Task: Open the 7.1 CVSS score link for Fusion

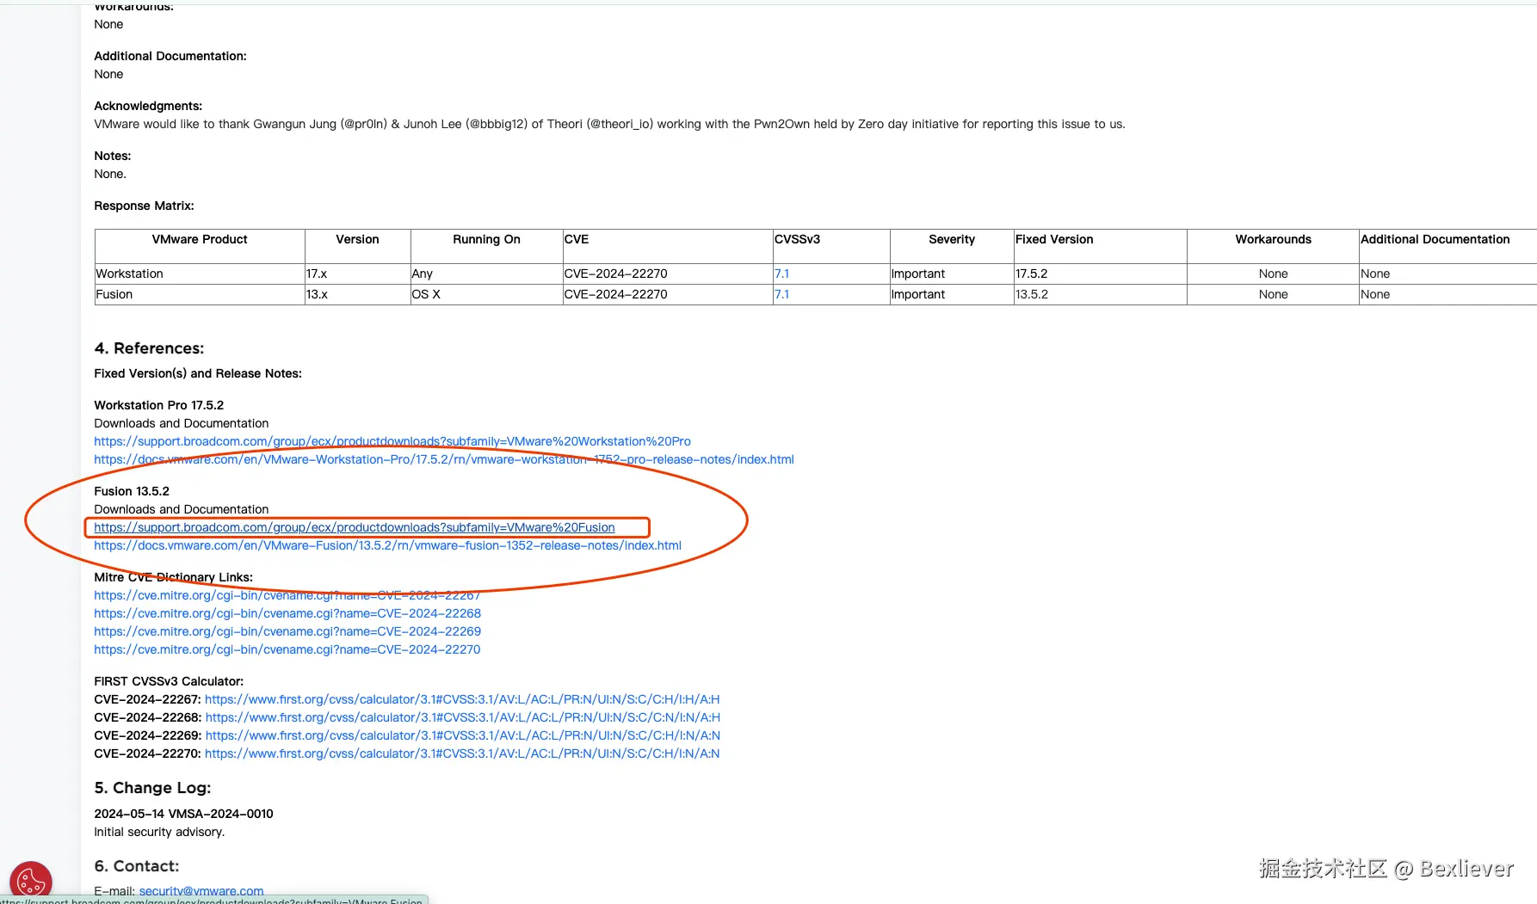Action: tap(781, 294)
